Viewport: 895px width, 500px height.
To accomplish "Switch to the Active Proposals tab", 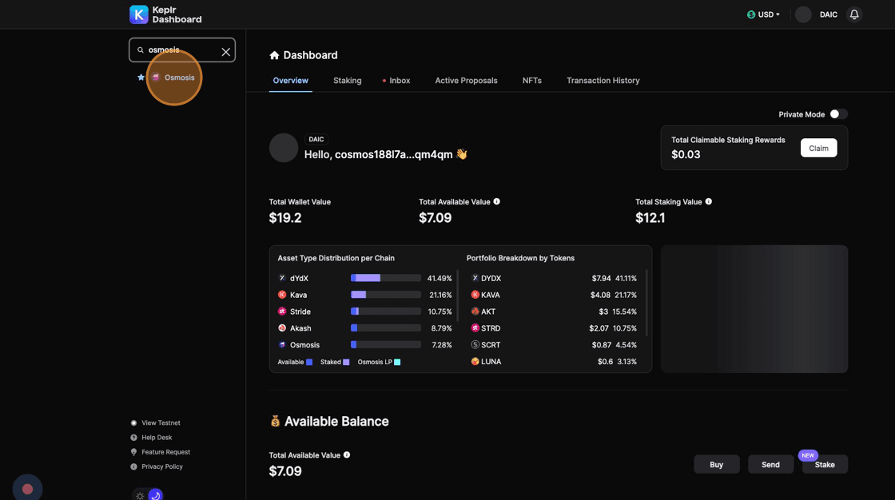I will pyautogui.click(x=466, y=81).
